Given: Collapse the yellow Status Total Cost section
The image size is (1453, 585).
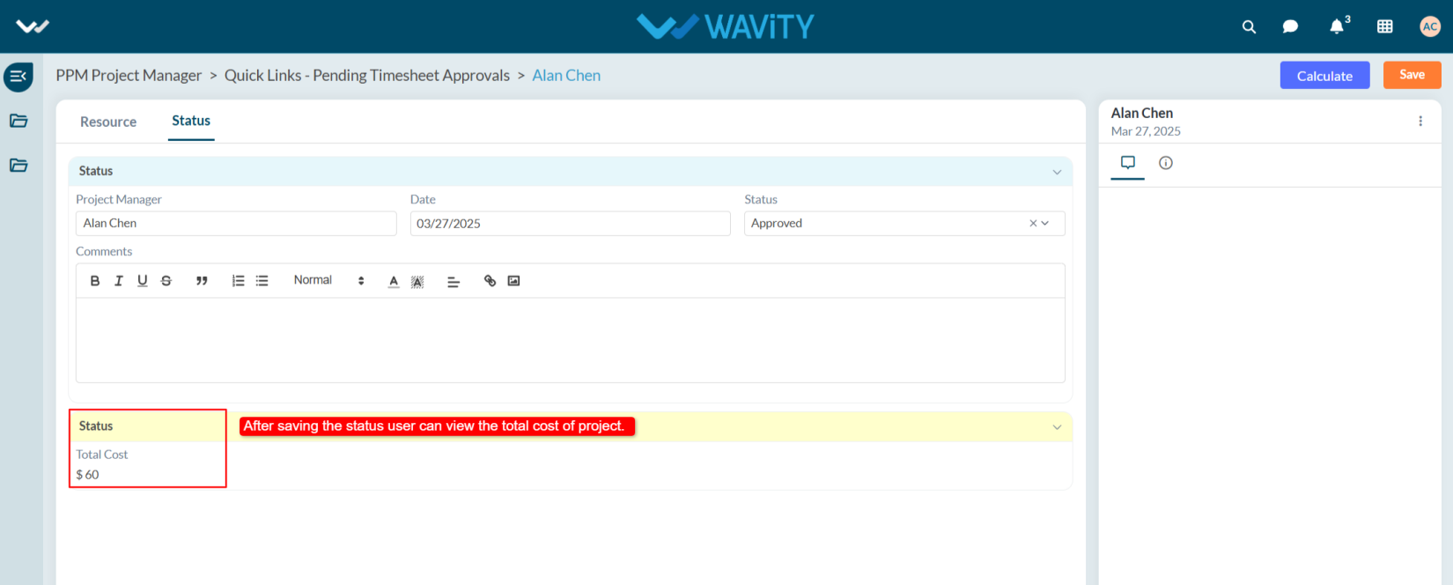Looking at the screenshot, I should pyautogui.click(x=1057, y=427).
